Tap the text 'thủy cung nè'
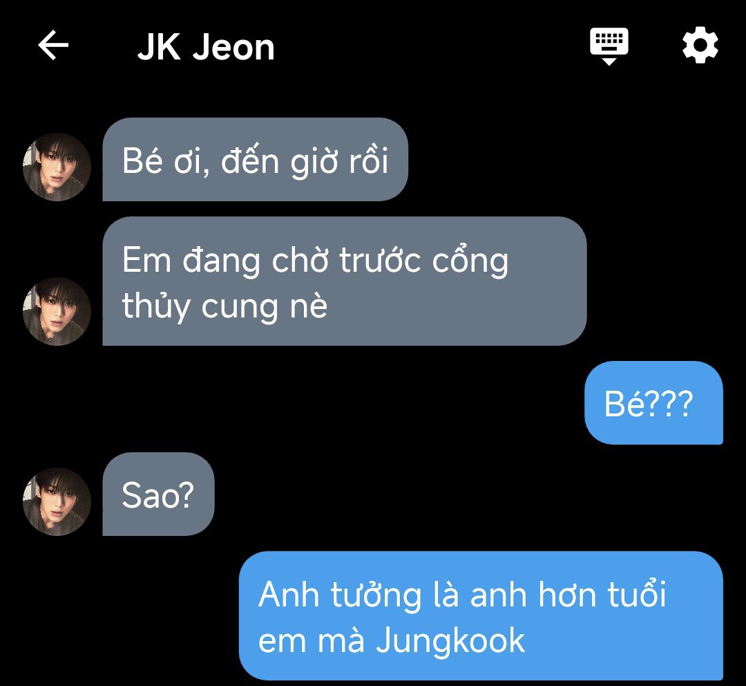This screenshot has width=746, height=686. (x=224, y=306)
